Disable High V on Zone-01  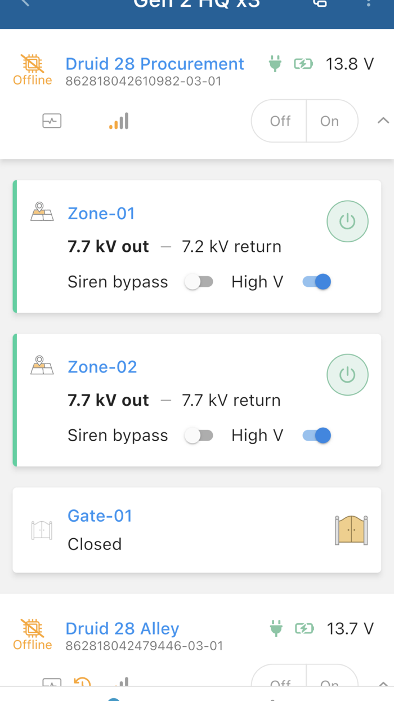point(316,281)
